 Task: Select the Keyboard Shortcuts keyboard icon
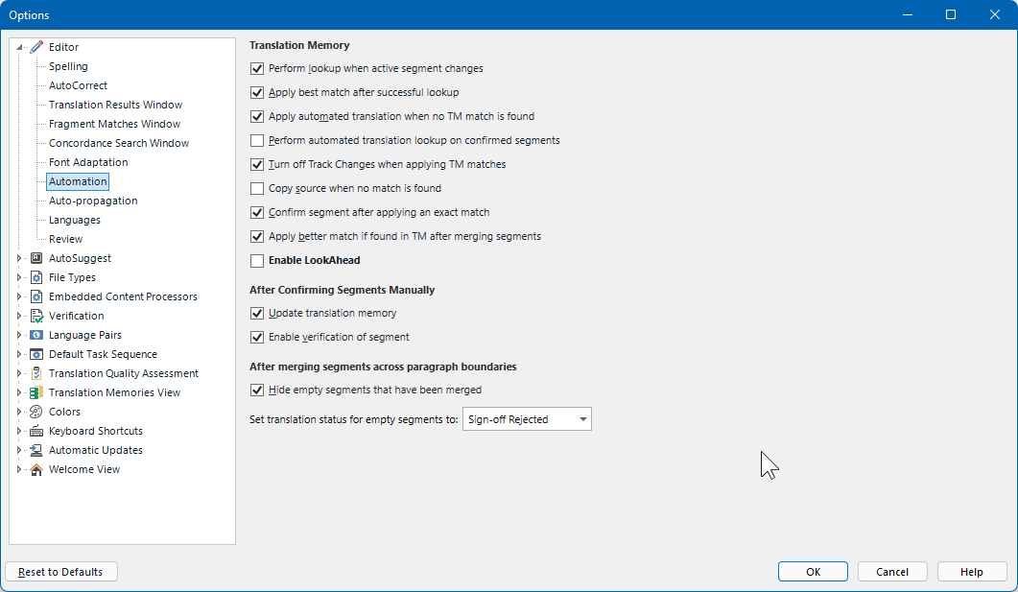click(38, 430)
